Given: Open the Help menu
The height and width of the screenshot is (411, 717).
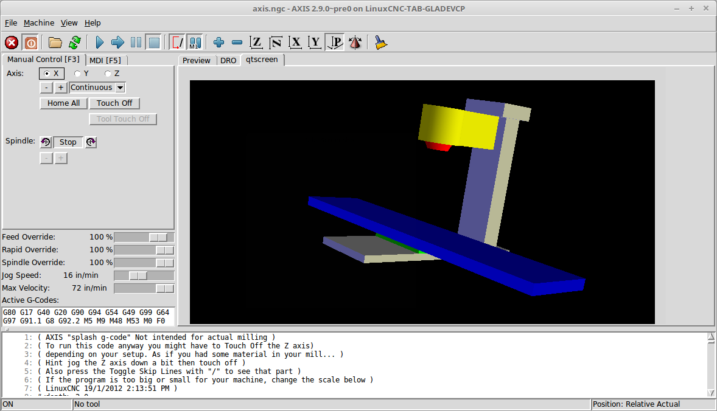Looking at the screenshot, I should (x=93, y=23).
